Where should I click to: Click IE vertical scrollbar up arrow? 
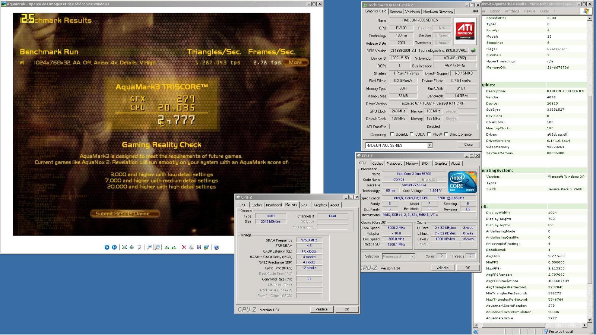coord(590,18)
